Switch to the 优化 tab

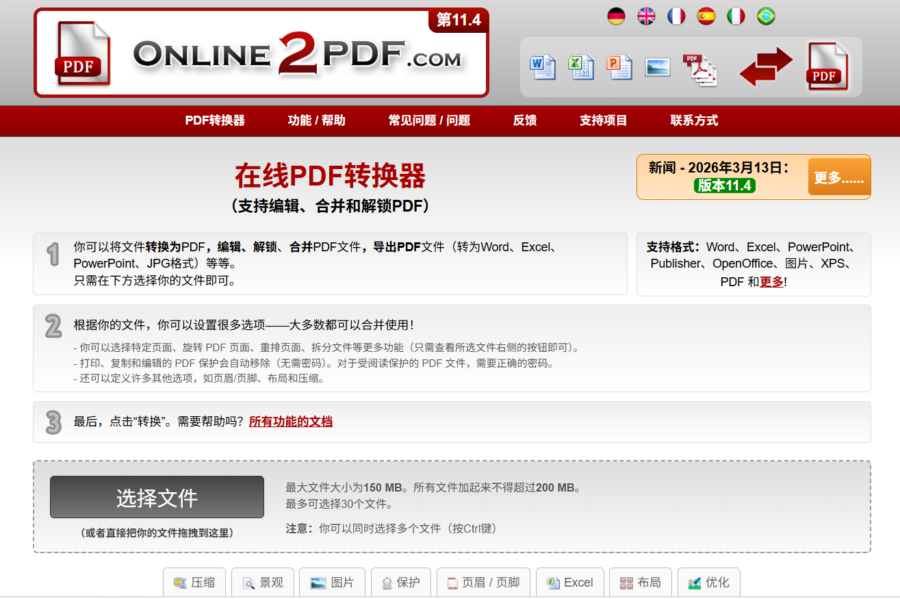(709, 583)
